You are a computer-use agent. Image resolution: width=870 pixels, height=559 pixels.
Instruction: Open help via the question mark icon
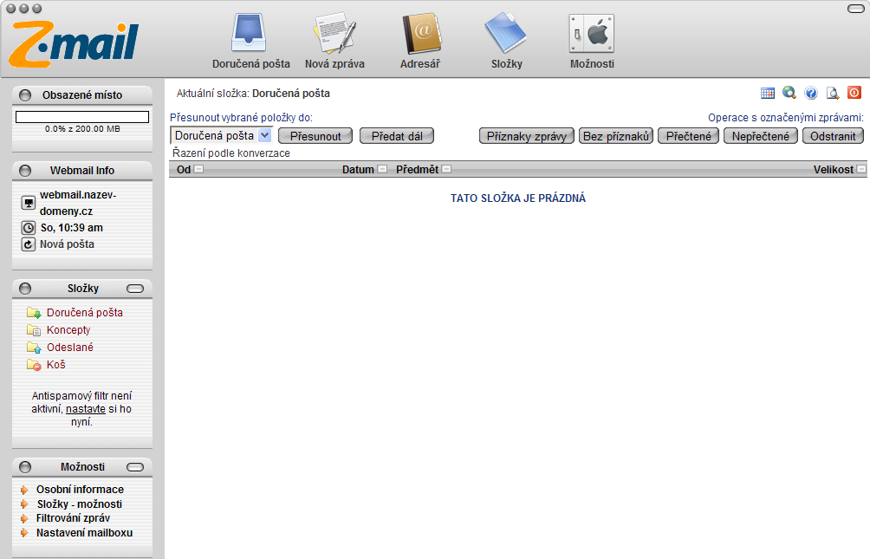pyautogui.click(x=811, y=94)
